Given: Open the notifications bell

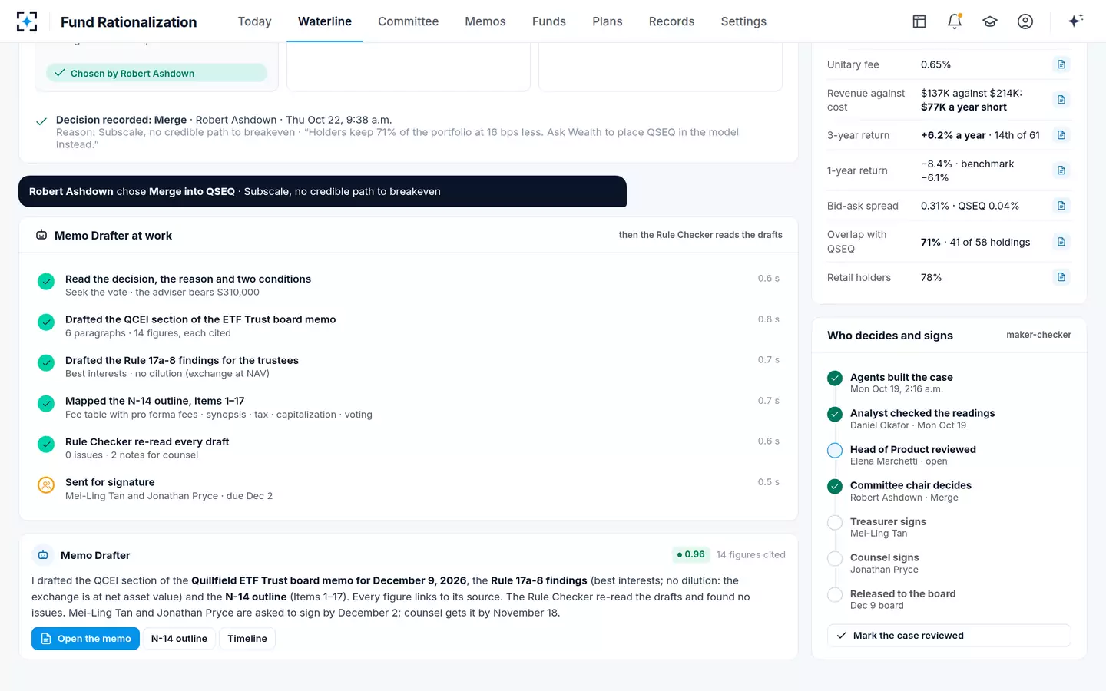Looking at the screenshot, I should (955, 21).
